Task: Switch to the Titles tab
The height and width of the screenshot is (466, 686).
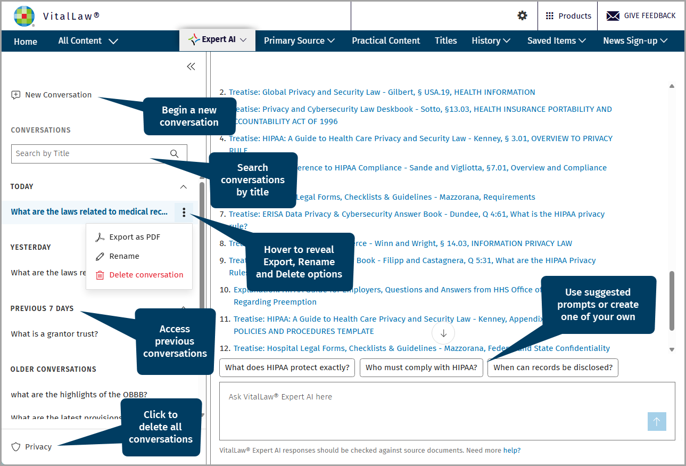Action: [x=446, y=40]
